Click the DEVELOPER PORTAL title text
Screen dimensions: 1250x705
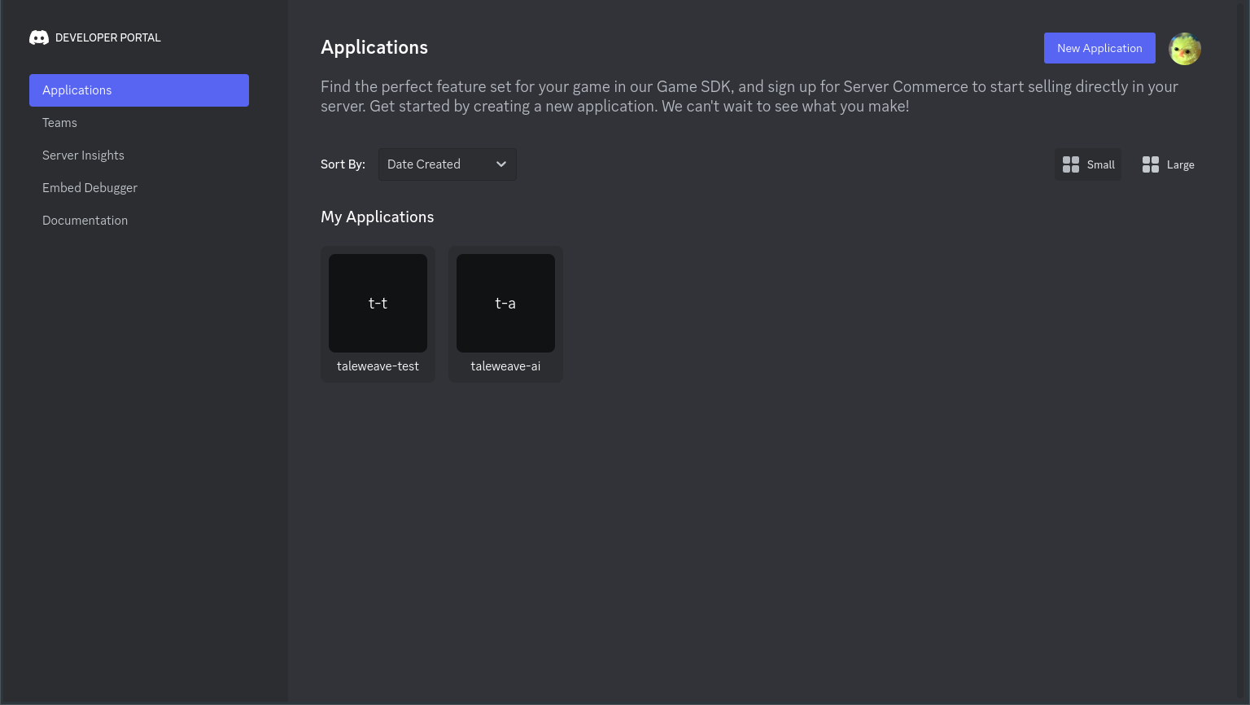tap(108, 37)
